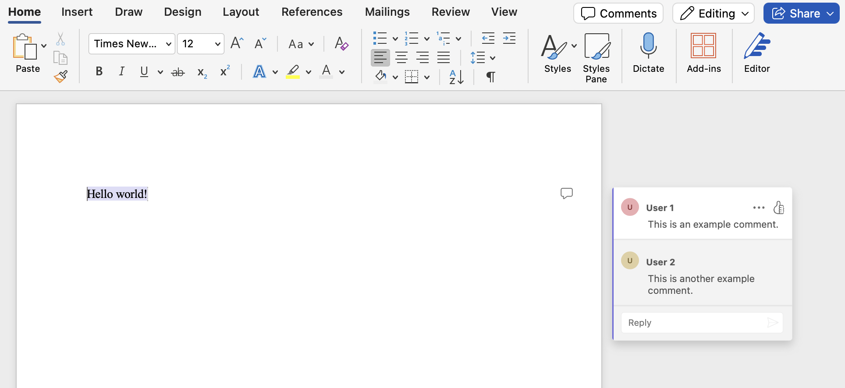Switch to the Insert tab
This screenshot has height=388, width=845.
click(77, 12)
